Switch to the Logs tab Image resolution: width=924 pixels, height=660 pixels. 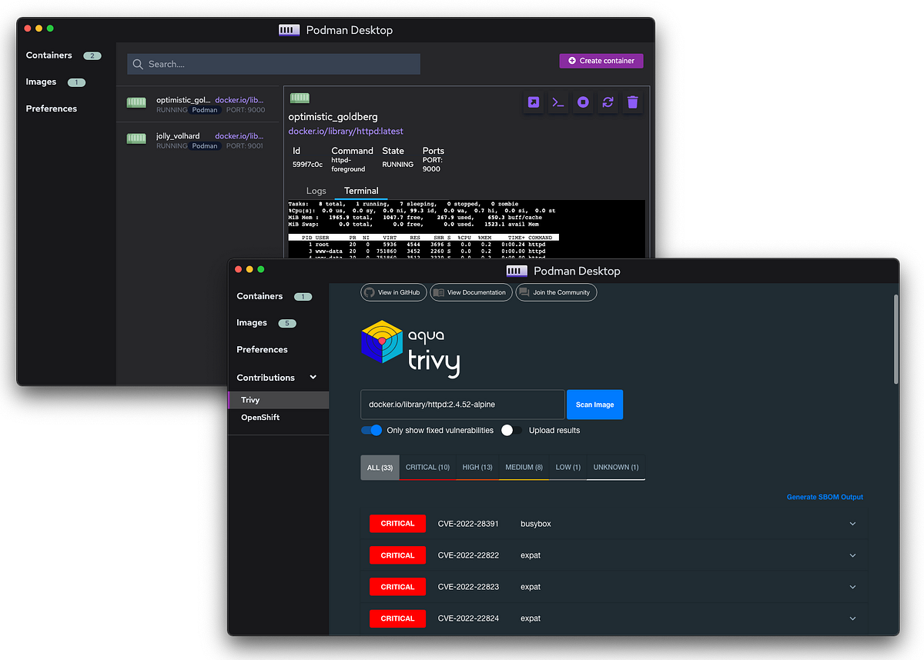click(316, 190)
